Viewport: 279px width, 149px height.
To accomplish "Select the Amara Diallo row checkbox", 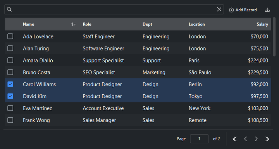I will [10, 60].
